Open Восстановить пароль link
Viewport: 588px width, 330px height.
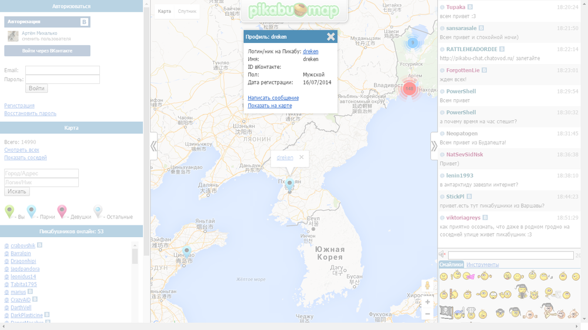click(x=30, y=113)
